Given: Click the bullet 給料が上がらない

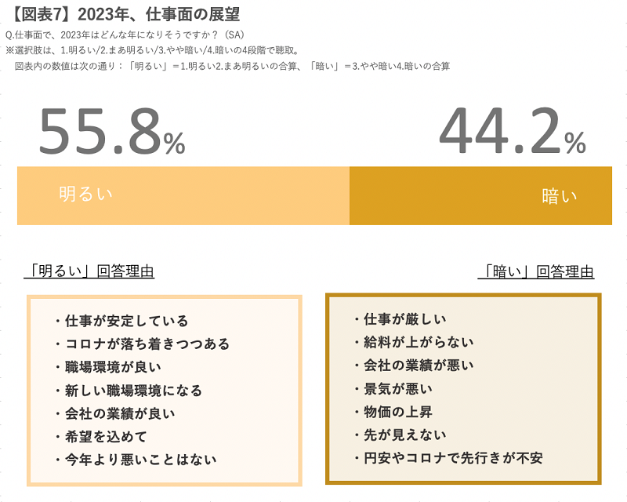Looking at the screenshot, I should (x=414, y=342).
